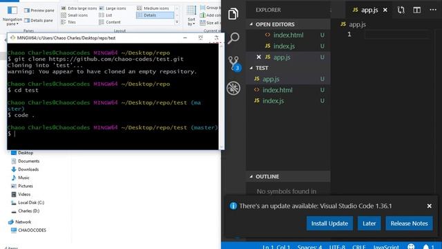Toggle Preview pane in File Explorer ribbon
This screenshot has width=442, height=249.
(39, 10)
